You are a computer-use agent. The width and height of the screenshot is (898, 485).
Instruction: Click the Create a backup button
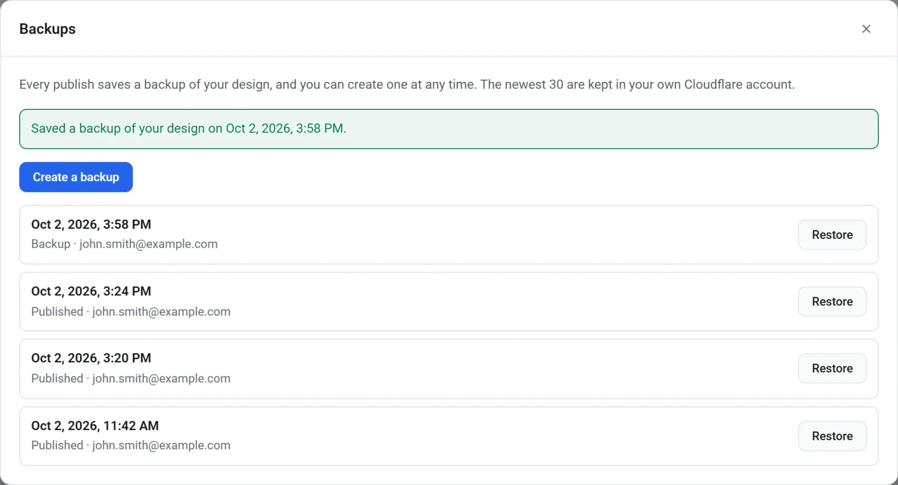(x=76, y=177)
